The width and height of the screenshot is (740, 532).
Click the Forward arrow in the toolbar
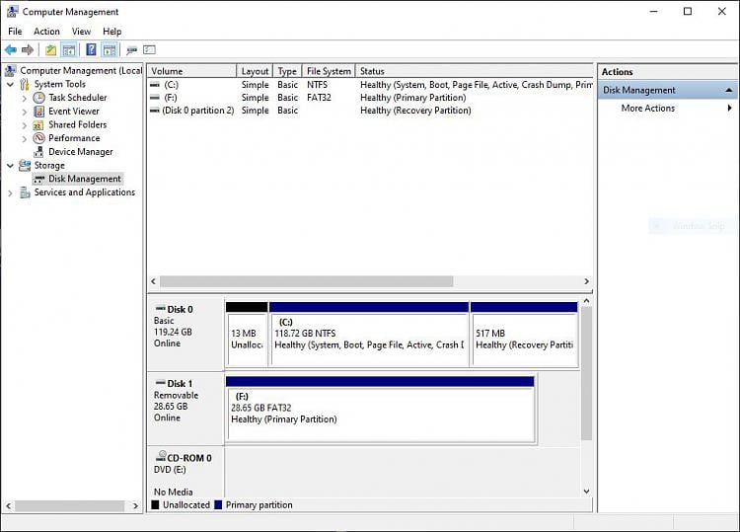click(28, 49)
